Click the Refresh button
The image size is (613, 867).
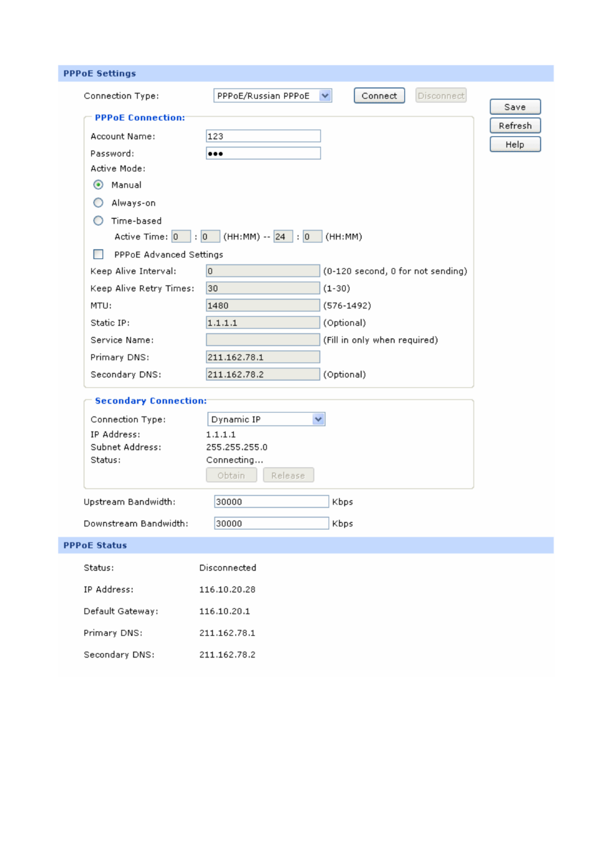click(515, 126)
